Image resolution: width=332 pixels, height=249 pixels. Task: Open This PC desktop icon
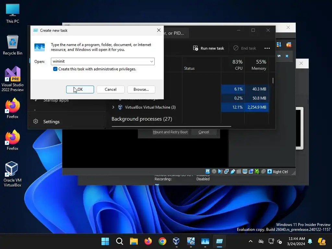coord(13,14)
